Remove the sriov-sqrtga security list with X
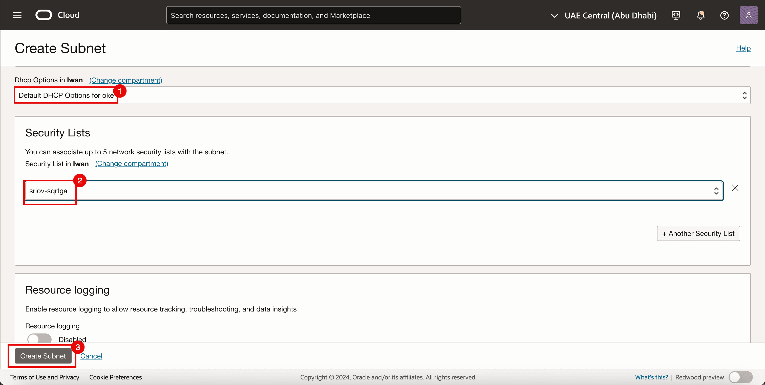Viewport: 765px width, 385px height. click(x=735, y=188)
